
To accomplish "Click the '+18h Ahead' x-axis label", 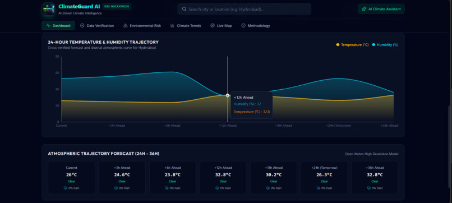I will pos(283,126).
